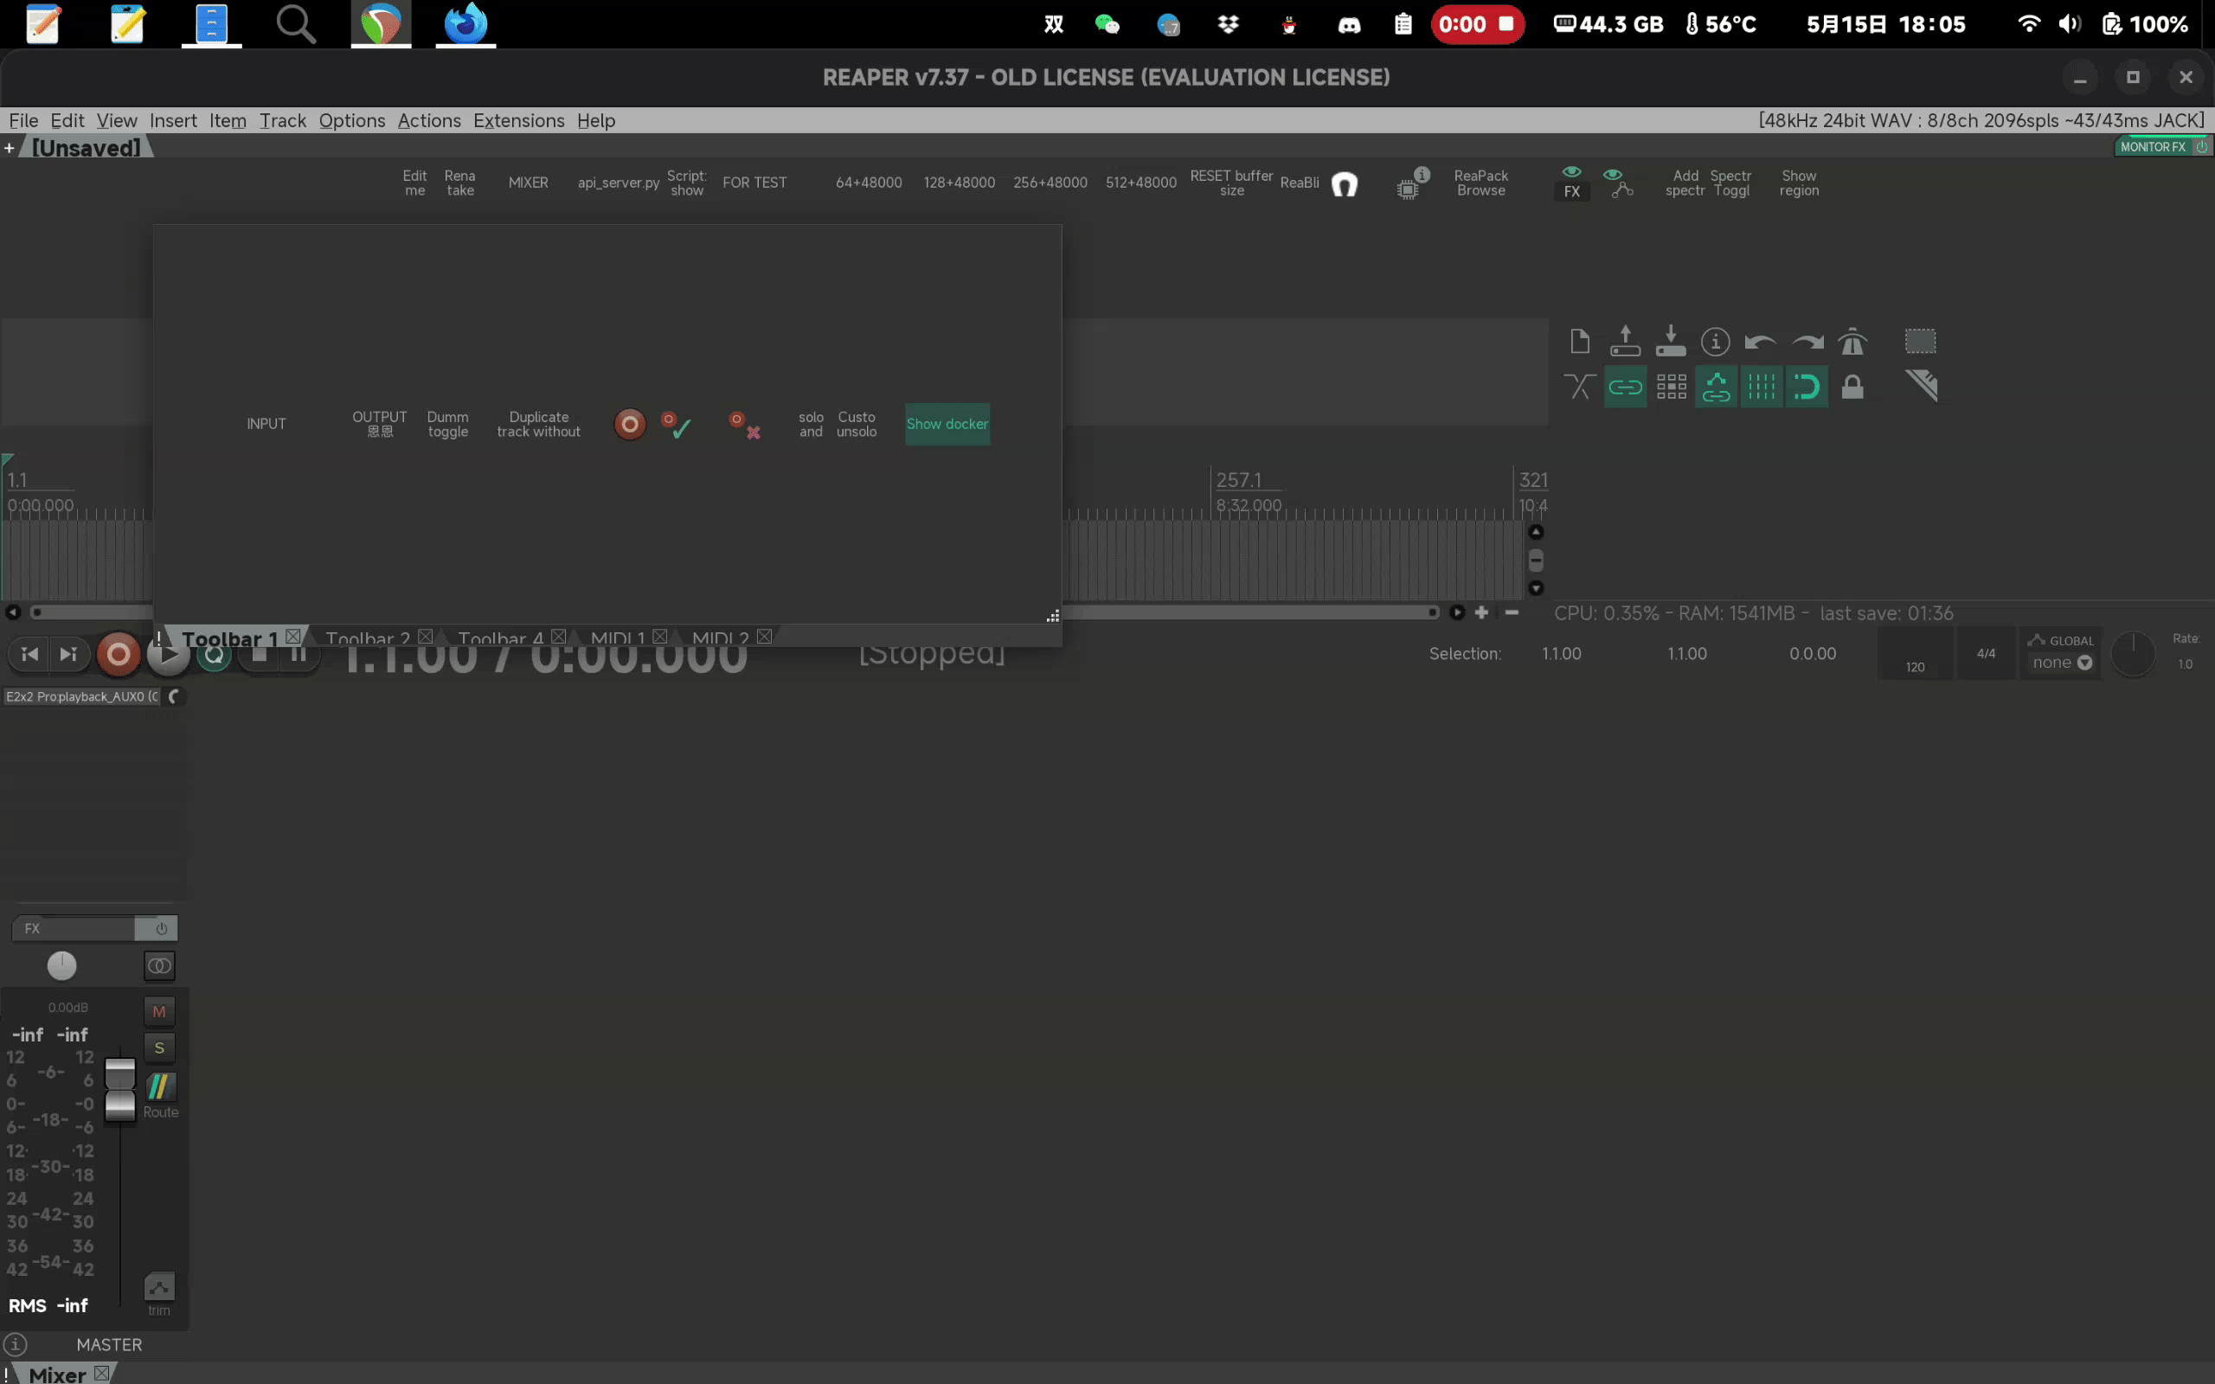Click Show region toolbar button
Screen dimensions: 2215x1384
[x=1799, y=183]
